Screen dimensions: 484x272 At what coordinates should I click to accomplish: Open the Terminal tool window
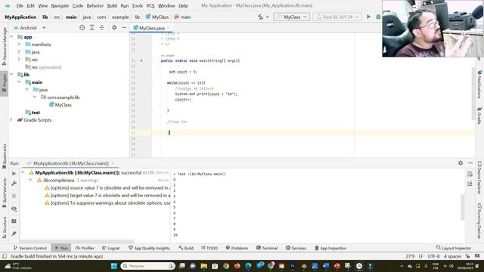pyautogui.click(x=267, y=248)
